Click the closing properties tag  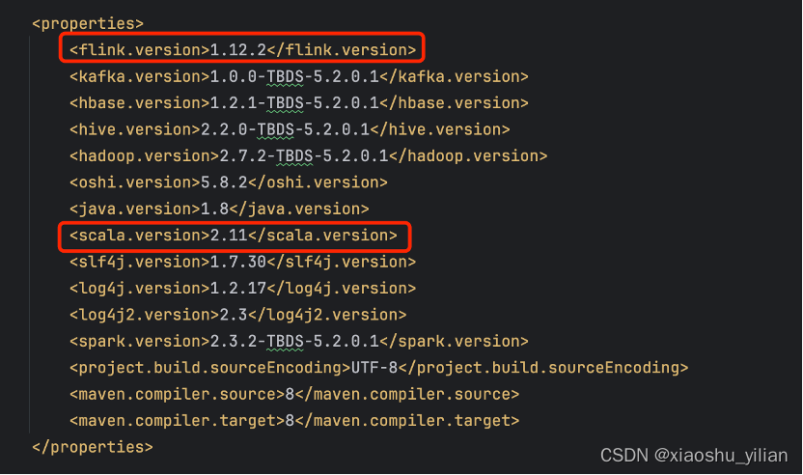pyautogui.click(x=93, y=447)
